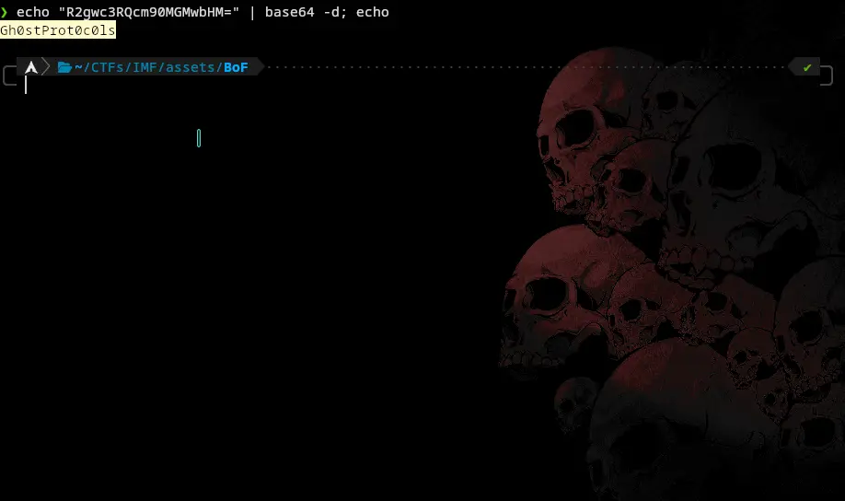Click the ~/CTFs/IMF/assets/ path text
The width and height of the screenshot is (845, 501).
coord(148,67)
